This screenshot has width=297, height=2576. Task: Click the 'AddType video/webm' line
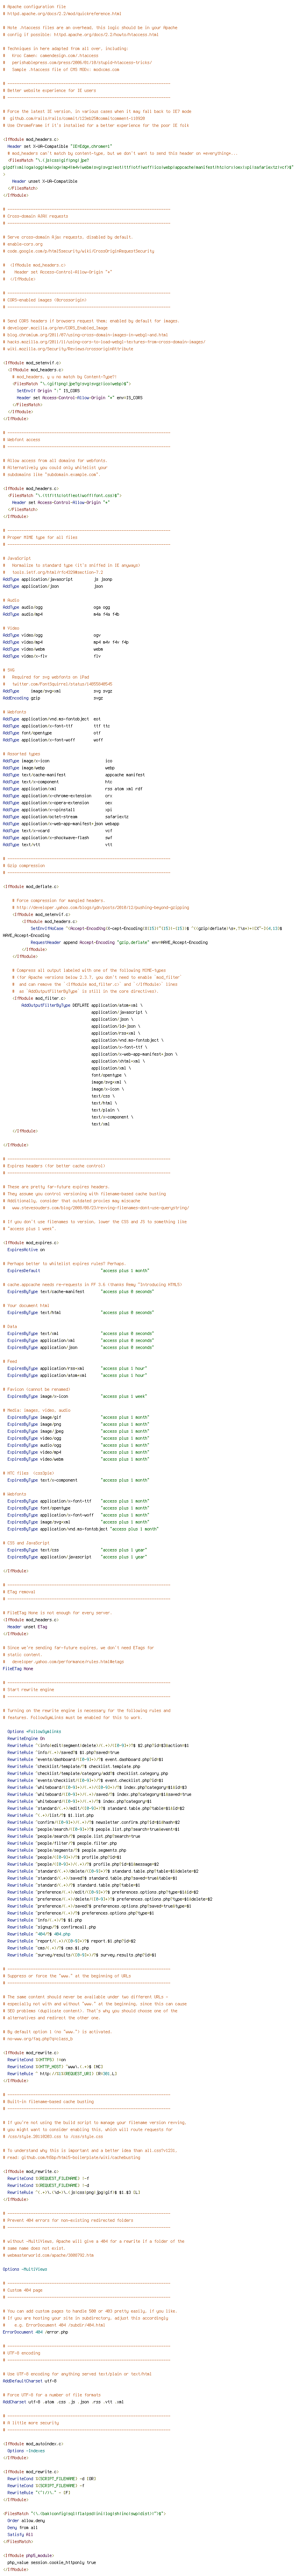tap(54, 649)
